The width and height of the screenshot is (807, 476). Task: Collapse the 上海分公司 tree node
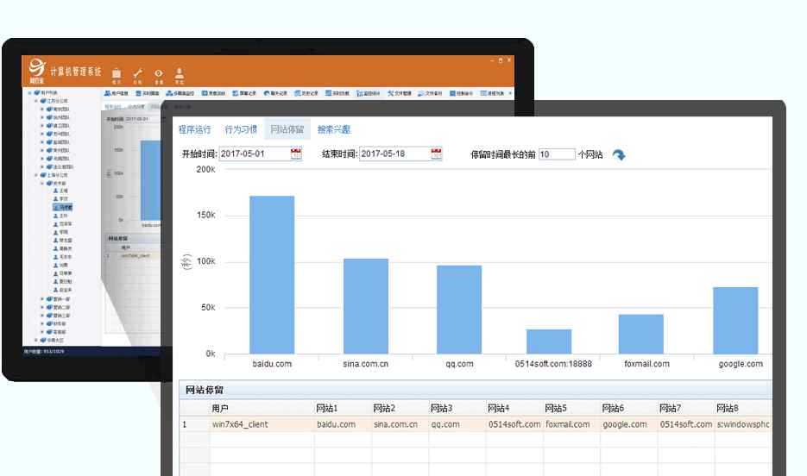[x=36, y=175]
